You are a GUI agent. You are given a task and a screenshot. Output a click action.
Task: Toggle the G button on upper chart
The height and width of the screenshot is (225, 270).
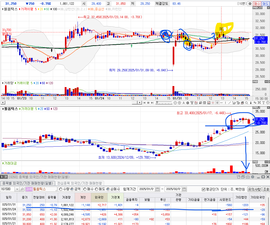tap(261, 8)
